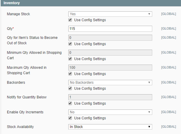Click the Qty input field

tap(110, 29)
